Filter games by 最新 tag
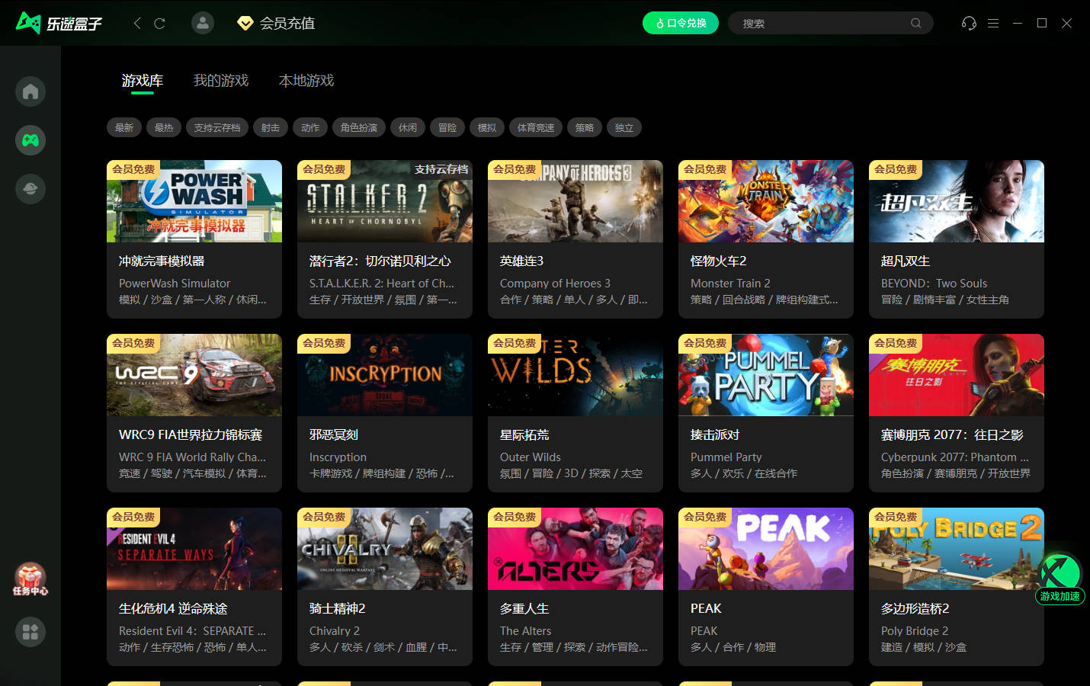The width and height of the screenshot is (1090, 686). pos(124,127)
